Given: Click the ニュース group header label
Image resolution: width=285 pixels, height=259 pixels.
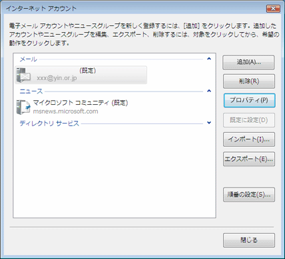Looking at the screenshot, I should [x=31, y=91].
